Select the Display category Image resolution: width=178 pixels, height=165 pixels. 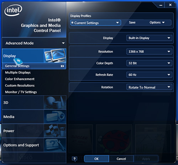tap(34, 56)
